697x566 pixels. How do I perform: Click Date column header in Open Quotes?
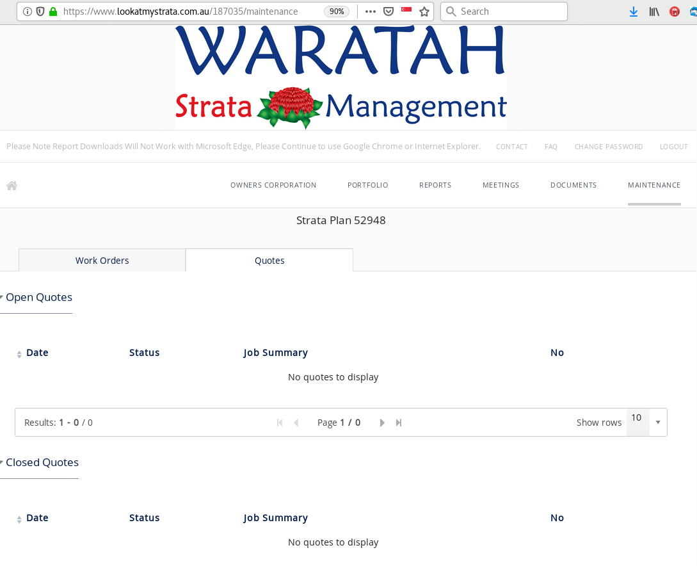click(37, 353)
